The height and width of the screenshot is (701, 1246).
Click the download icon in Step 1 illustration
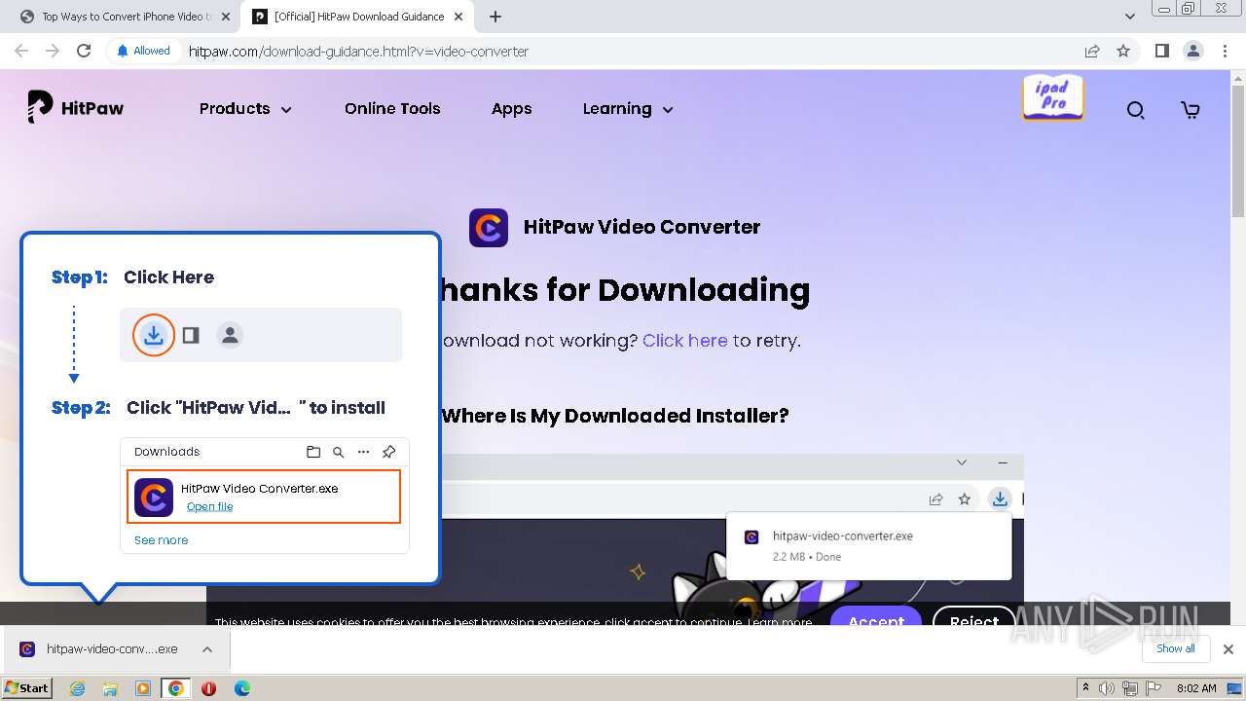[154, 335]
